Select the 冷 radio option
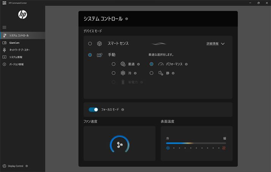 coord(113,73)
